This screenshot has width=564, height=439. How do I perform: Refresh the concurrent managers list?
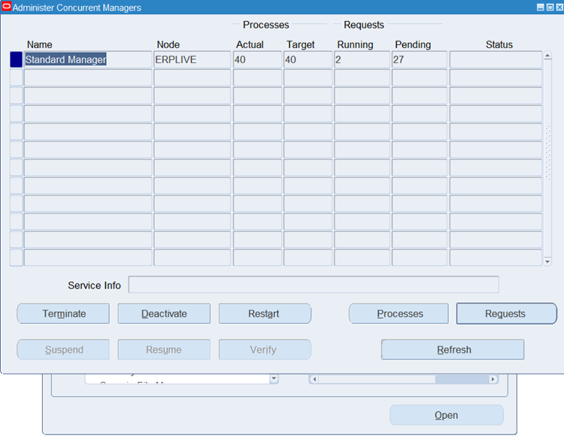pyautogui.click(x=453, y=350)
